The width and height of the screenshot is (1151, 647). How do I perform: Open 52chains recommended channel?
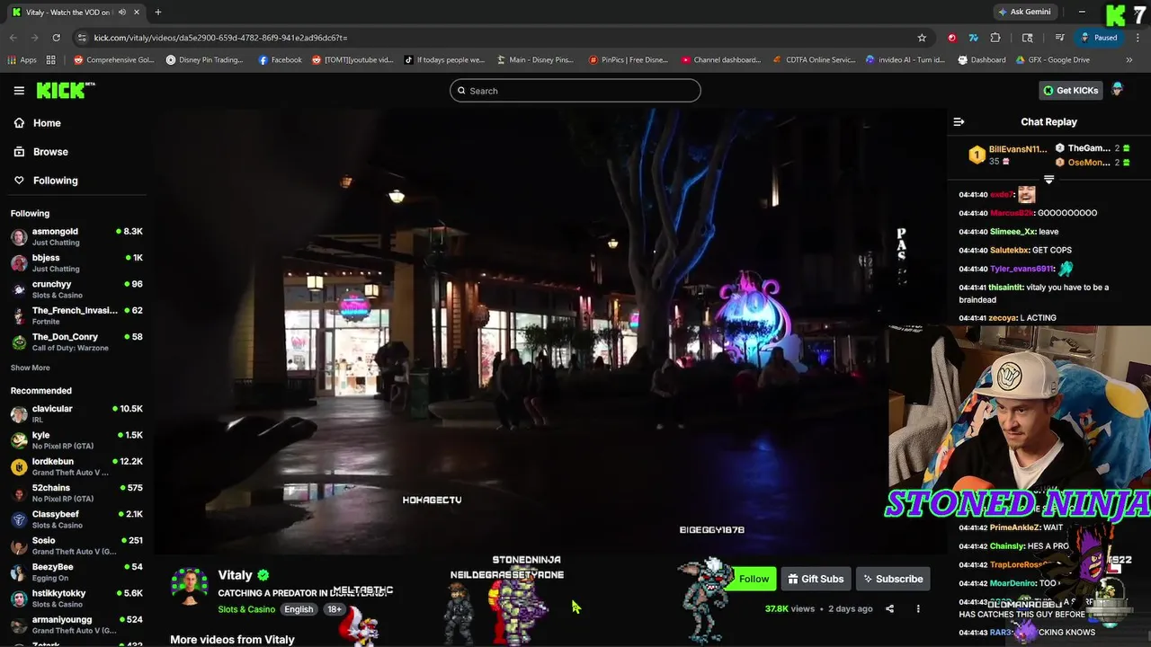pyautogui.click(x=76, y=492)
